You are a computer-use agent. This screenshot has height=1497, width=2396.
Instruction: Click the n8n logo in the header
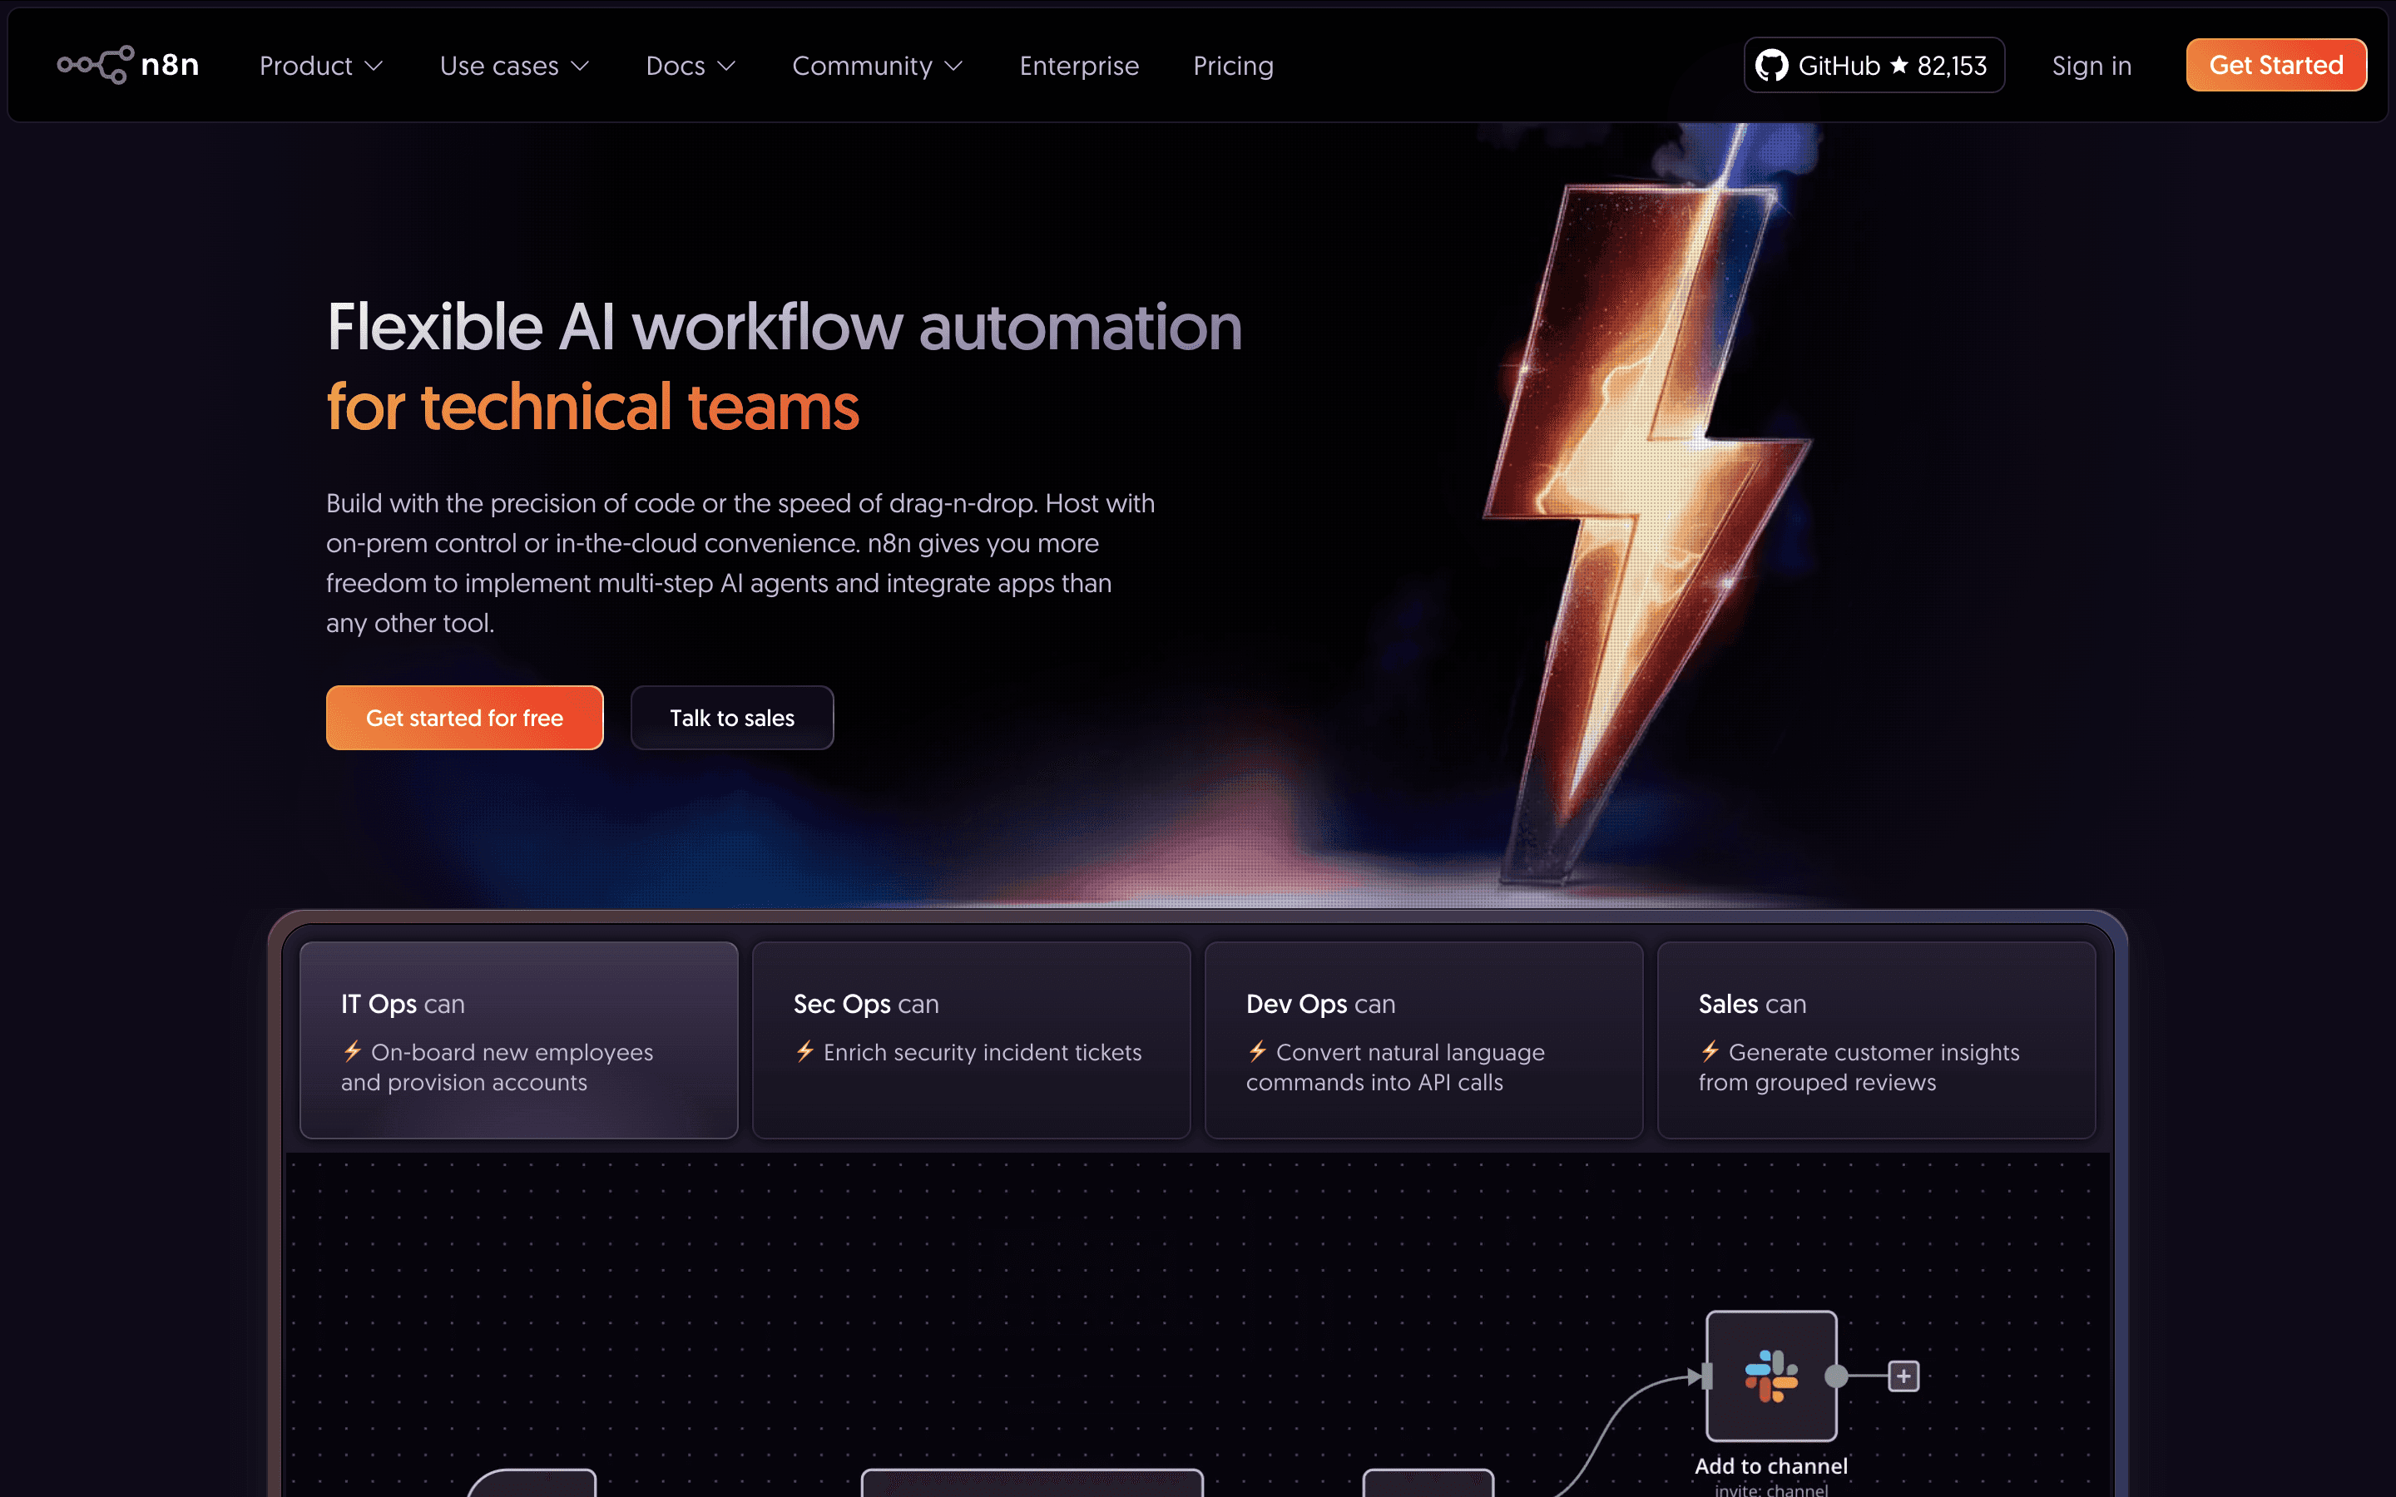click(128, 66)
